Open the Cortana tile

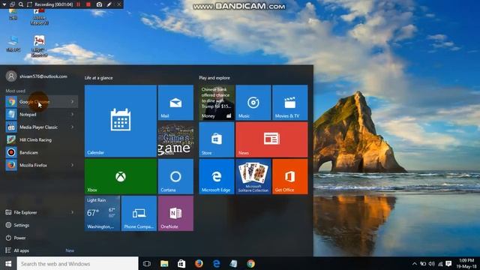pyautogui.click(x=175, y=177)
